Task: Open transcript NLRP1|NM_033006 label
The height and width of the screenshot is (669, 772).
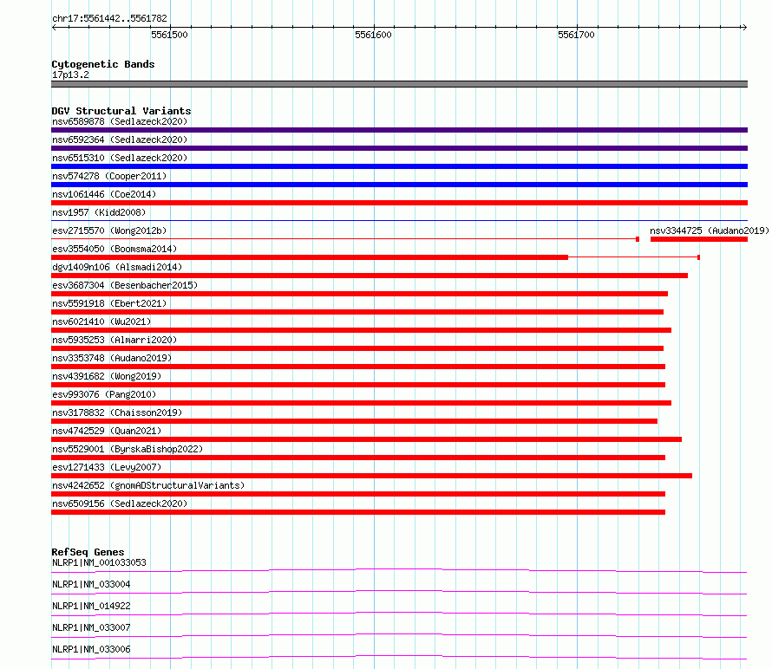Action: [x=91, y=649]
